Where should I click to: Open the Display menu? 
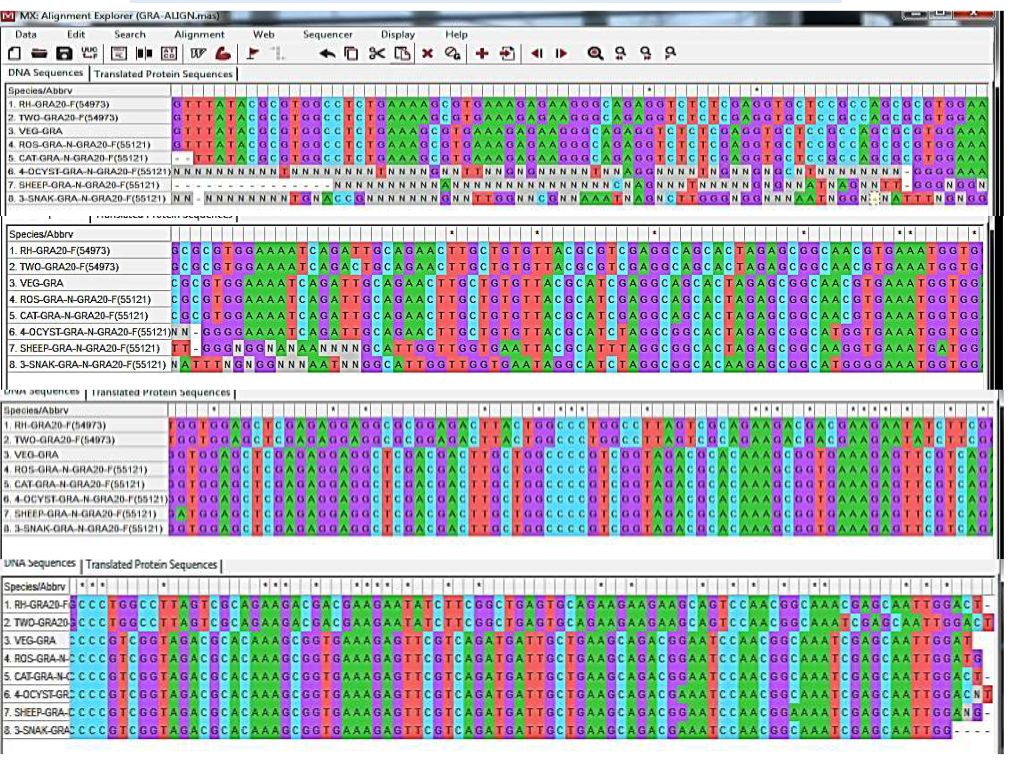[x=398, y=34]
